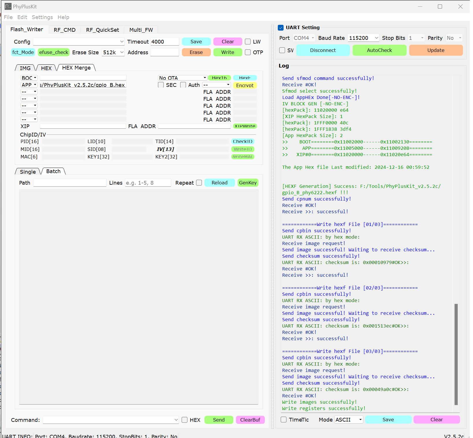This screenshot has height=438, width=473.
Task: Expand the Command combo box
Action: point(111,420)
